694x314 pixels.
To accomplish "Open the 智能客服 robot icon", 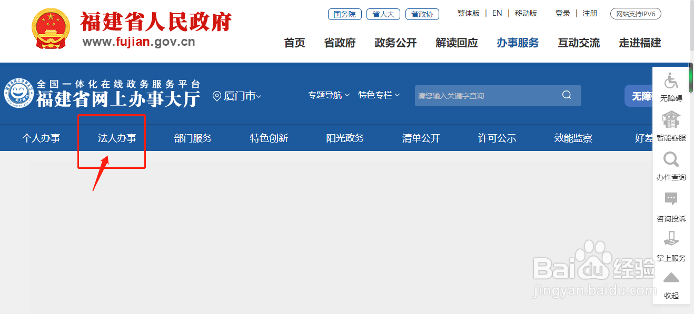I will (x=671, y=120).
